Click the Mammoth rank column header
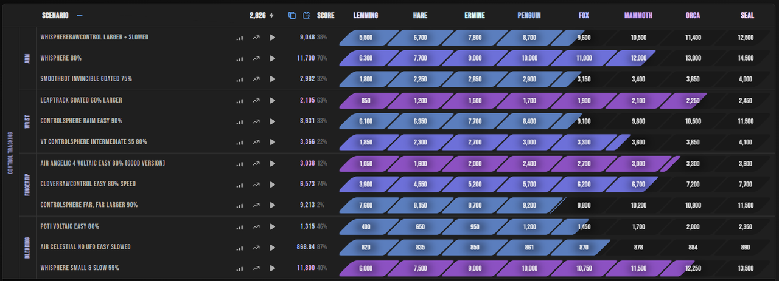This screenshot has width=779, height=281. [638, 15]
